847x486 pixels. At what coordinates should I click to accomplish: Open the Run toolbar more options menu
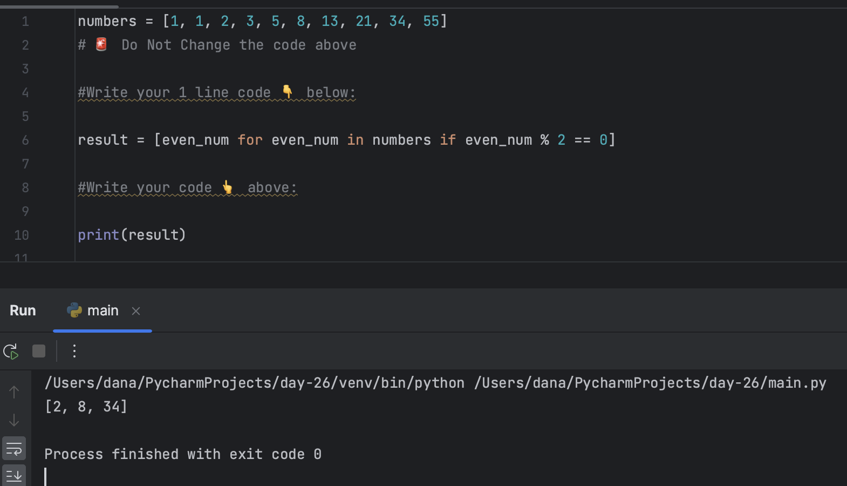click(x=74, y=352)
